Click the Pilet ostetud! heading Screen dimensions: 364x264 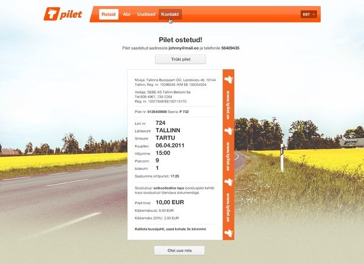point(182,38)
